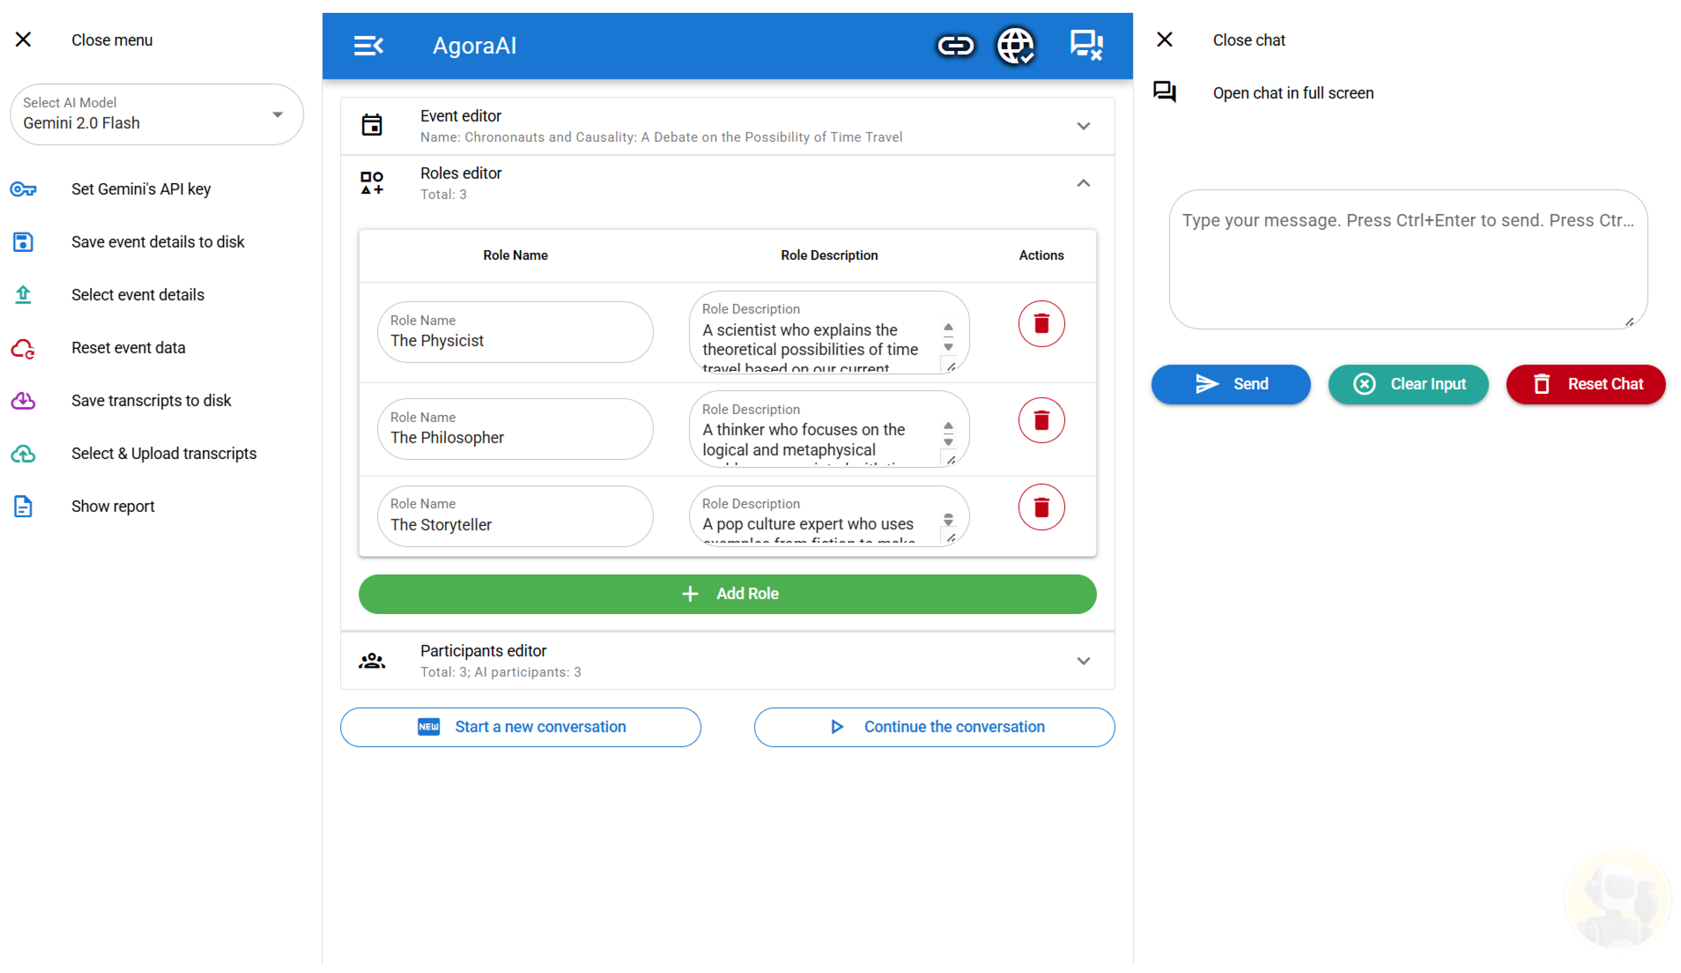Open chat in full screen
The width and height of the screenshot is (1681, 973).
pyautogui.click(x=1292, y=93)
